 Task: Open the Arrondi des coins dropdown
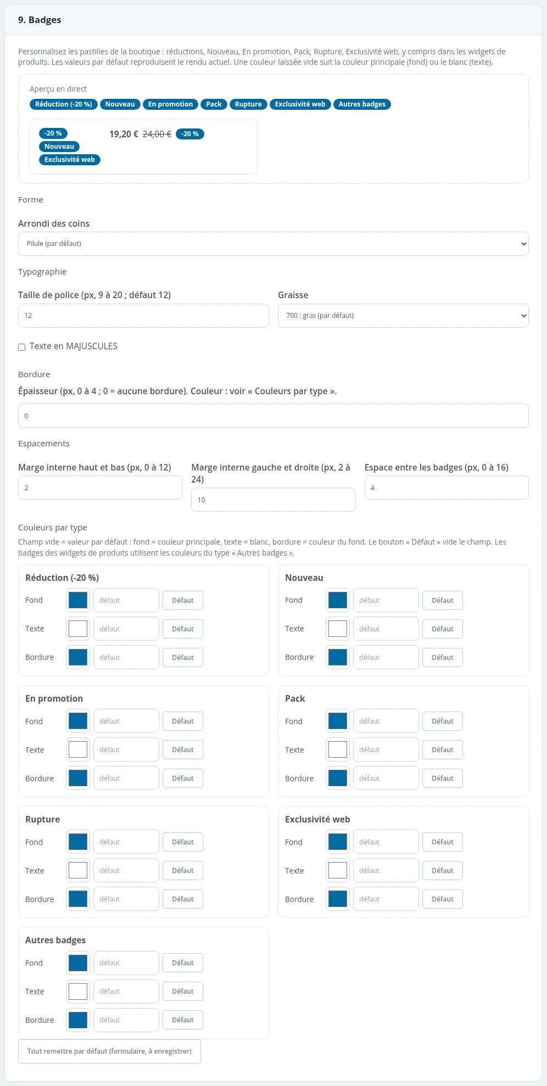pos(273,244)
